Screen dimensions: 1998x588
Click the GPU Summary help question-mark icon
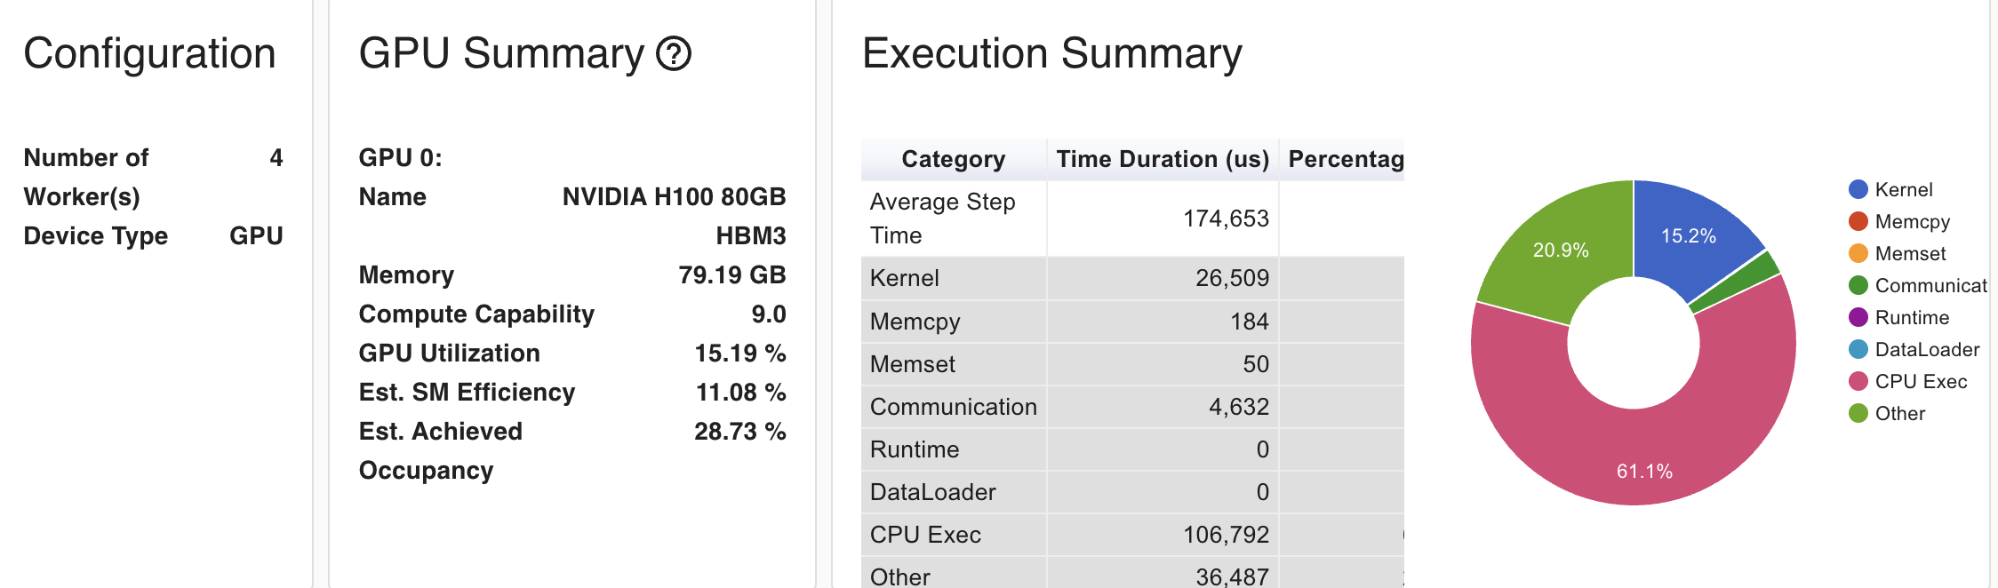tap(673, 54)
